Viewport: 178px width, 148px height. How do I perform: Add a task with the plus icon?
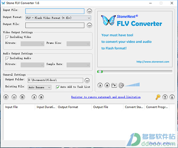point(6,97)
